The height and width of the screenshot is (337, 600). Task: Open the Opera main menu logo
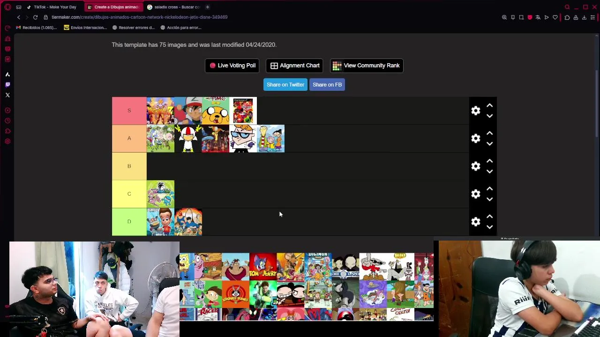(x=7, y=7)
